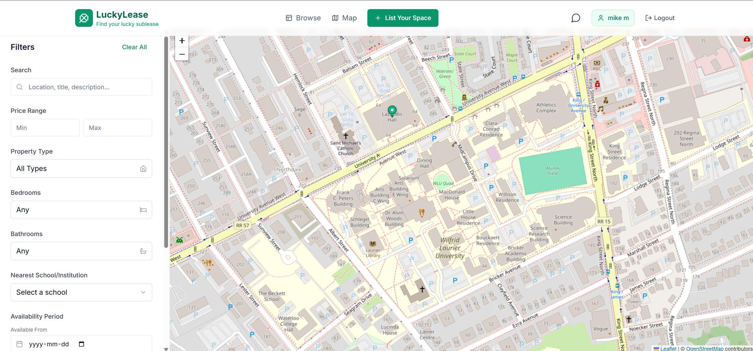The height and width of the screenshot is (351, 753).
Task: Click the map zoom in plus button
Action: tap(182, 41)
